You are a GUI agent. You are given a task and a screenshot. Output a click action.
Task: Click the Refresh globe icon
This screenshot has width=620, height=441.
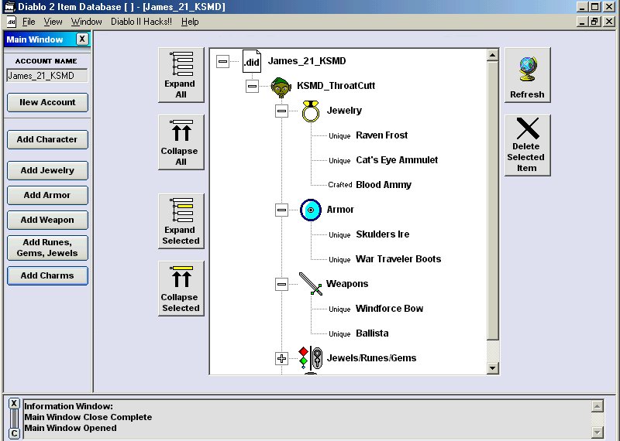tap(529, 69)
